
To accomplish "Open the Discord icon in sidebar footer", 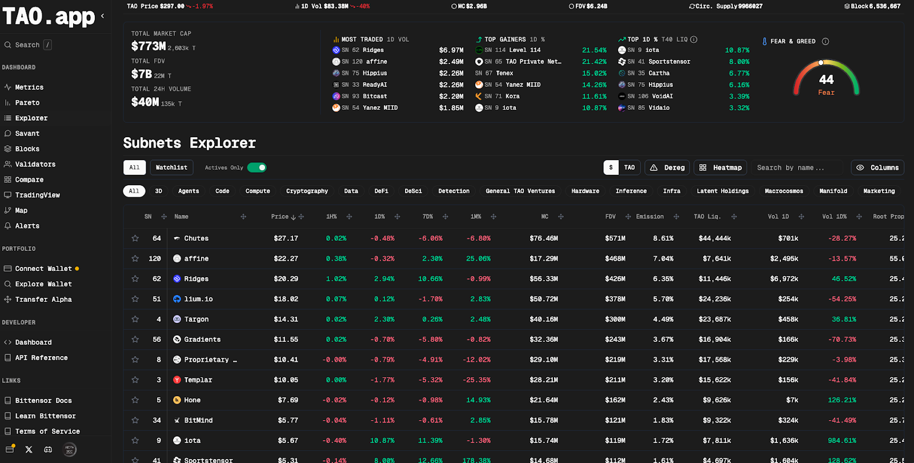I will click(x=48, y=449).
